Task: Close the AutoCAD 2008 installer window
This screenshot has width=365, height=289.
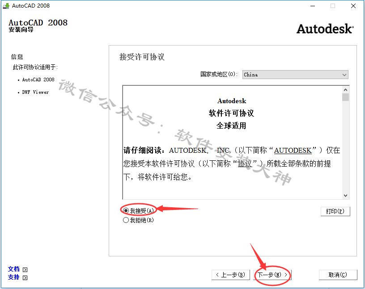Action: pyautogui.click(x=353, y=6)
